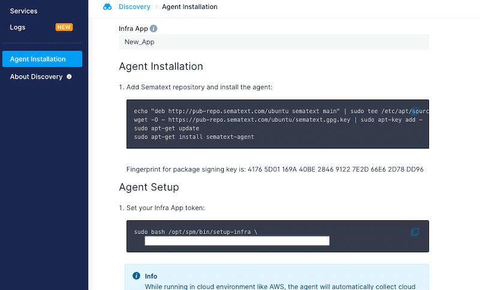The width and height of the screenshot is (480, 290).
Task: Click the About Discovery info icon
Action: [69, 77]
